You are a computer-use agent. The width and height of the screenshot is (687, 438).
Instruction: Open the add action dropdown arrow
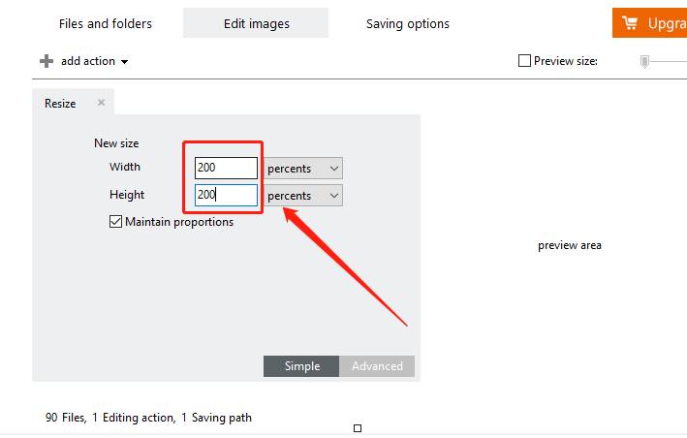[x=125, y=62]
